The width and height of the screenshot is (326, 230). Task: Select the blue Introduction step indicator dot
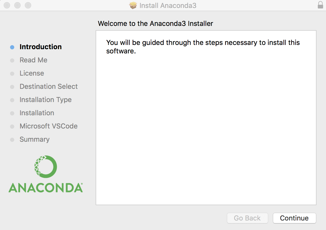pos(12,47)
